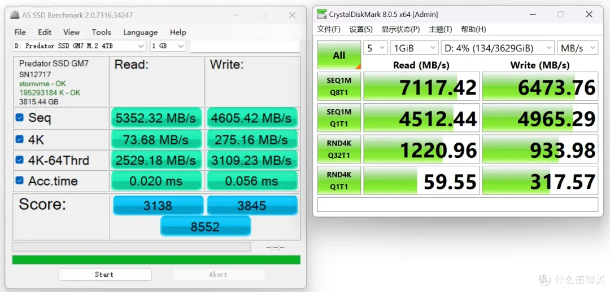
Task: Click the CrystalDiskMark read result 7117.42
Action: pos(421,86)
